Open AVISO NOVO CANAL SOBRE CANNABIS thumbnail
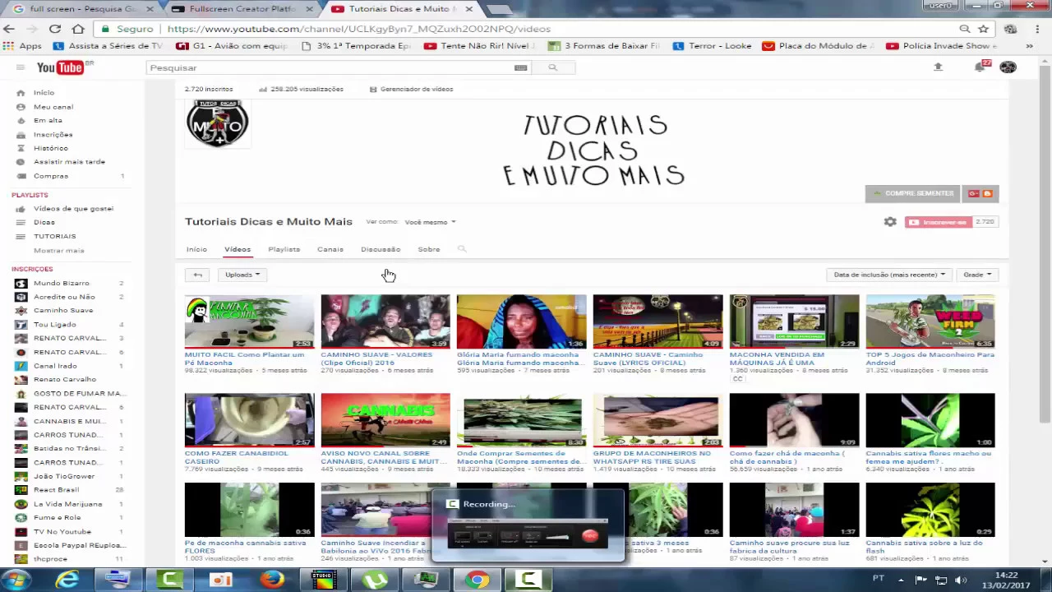Screen dimensions: 1052x592 (x=385, y=420)
